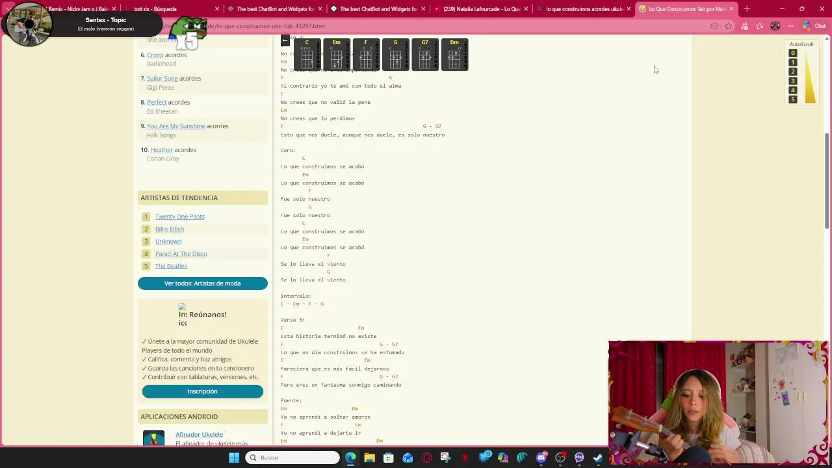
Task: Close the bot rix - Búsqueda tab
Action: (217, 9)
